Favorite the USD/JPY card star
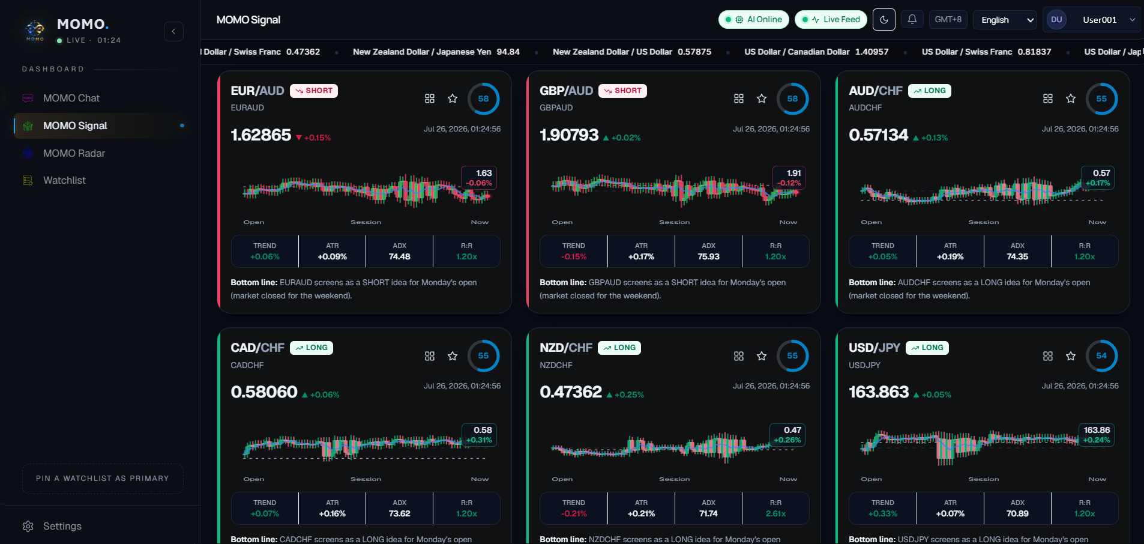The image size is (1144, 544). [1070, 356]
